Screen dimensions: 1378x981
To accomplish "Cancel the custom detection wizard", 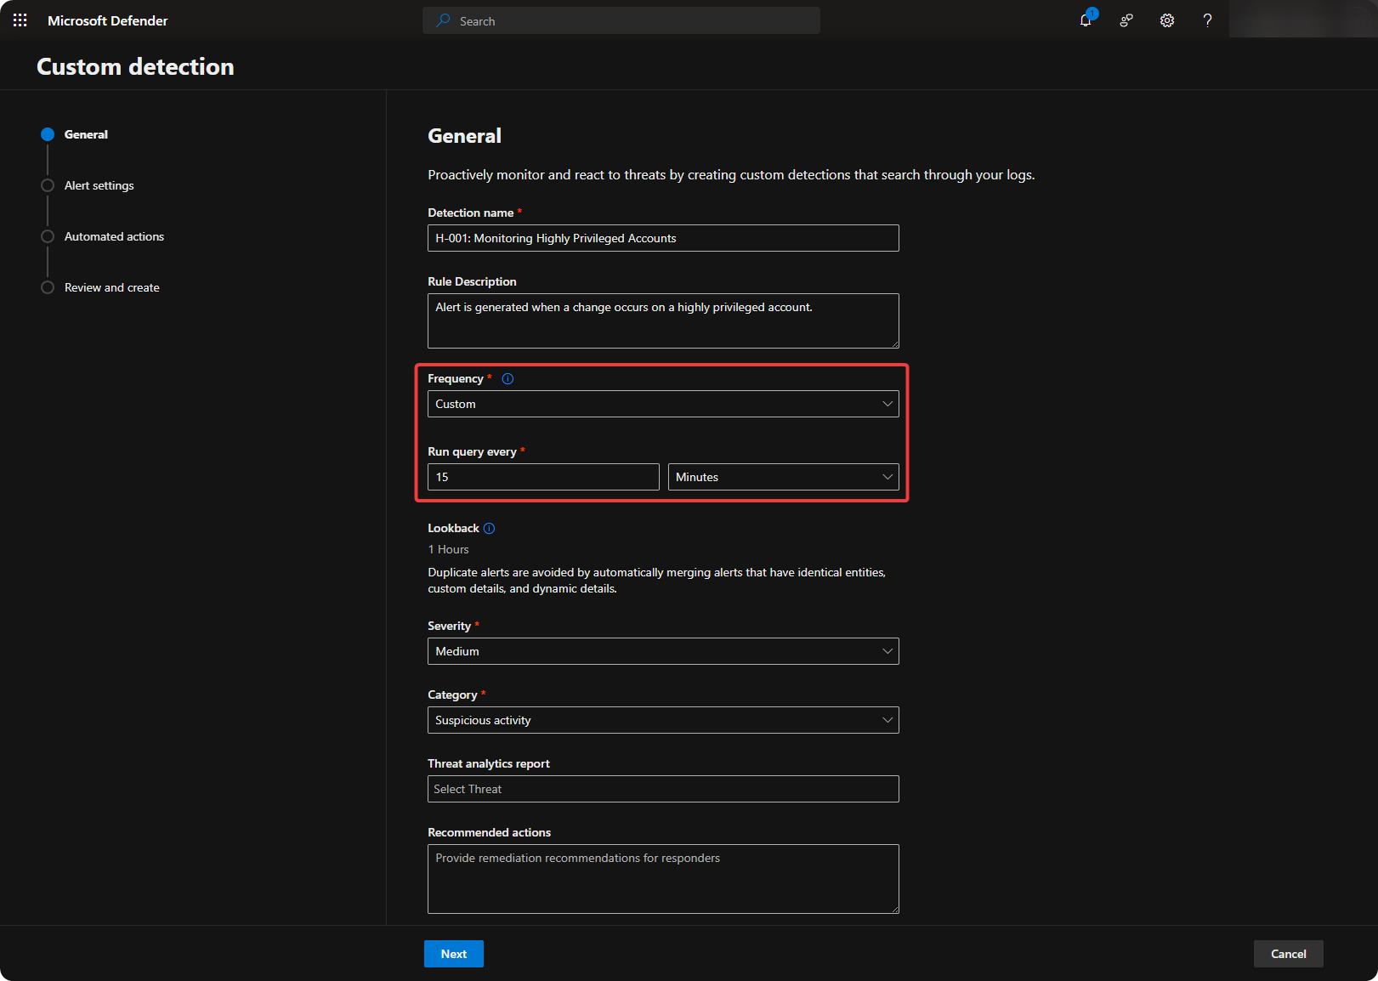I will coord(1288,954).
